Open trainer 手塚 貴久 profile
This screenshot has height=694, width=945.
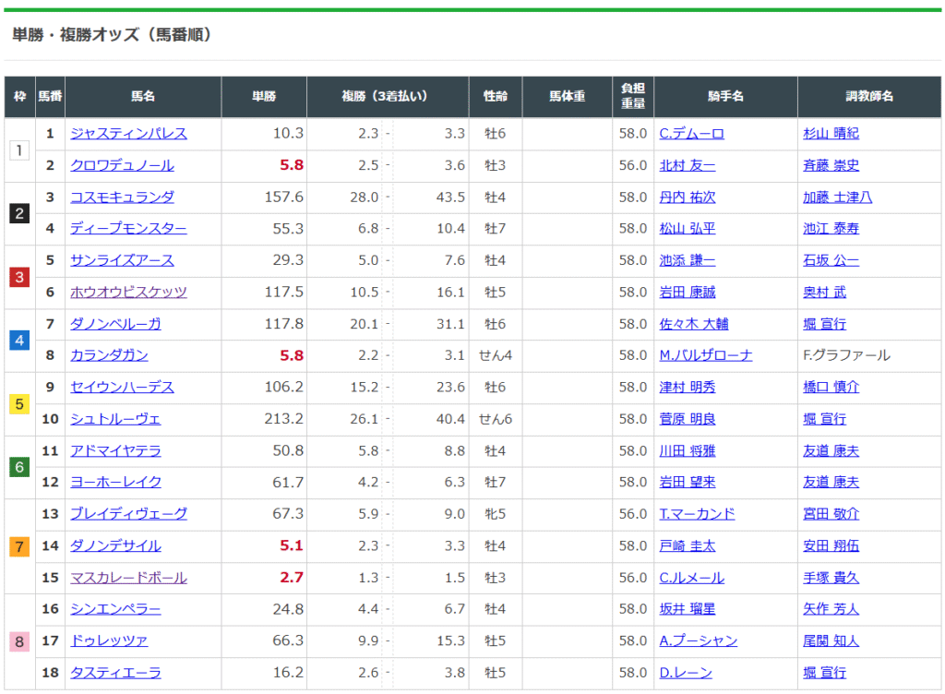tap(831, 578)
